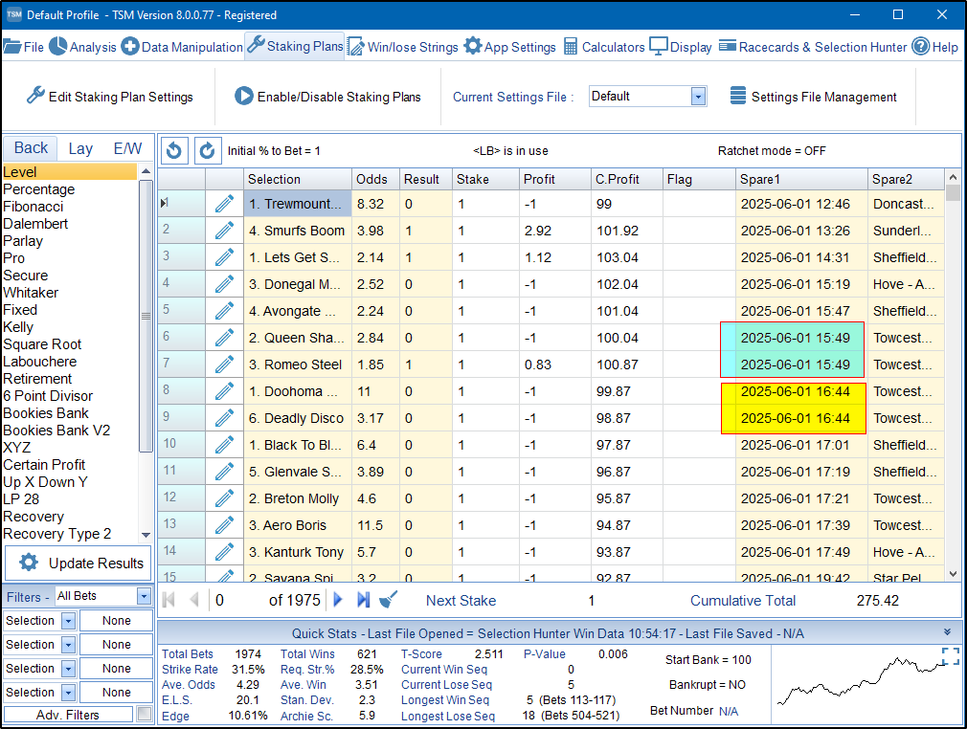Click the Update Results button

[x=79, y=563]
